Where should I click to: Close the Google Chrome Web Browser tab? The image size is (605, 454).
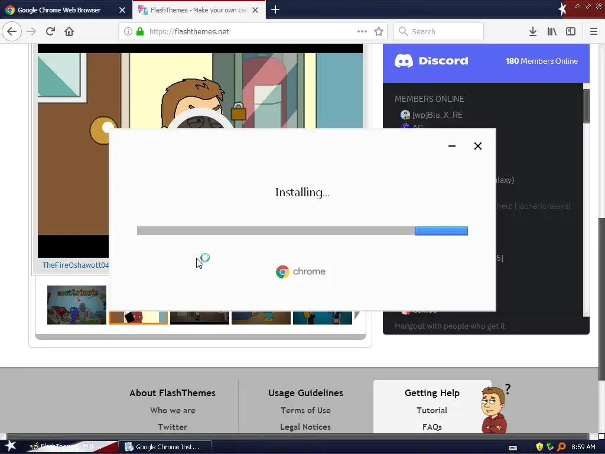122,10
